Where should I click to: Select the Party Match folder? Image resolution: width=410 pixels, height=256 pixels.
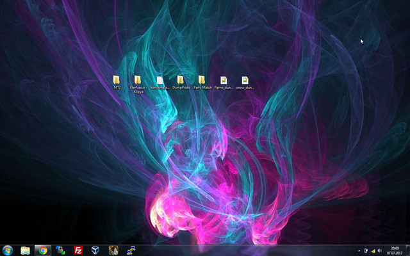[x=202, y=83]
